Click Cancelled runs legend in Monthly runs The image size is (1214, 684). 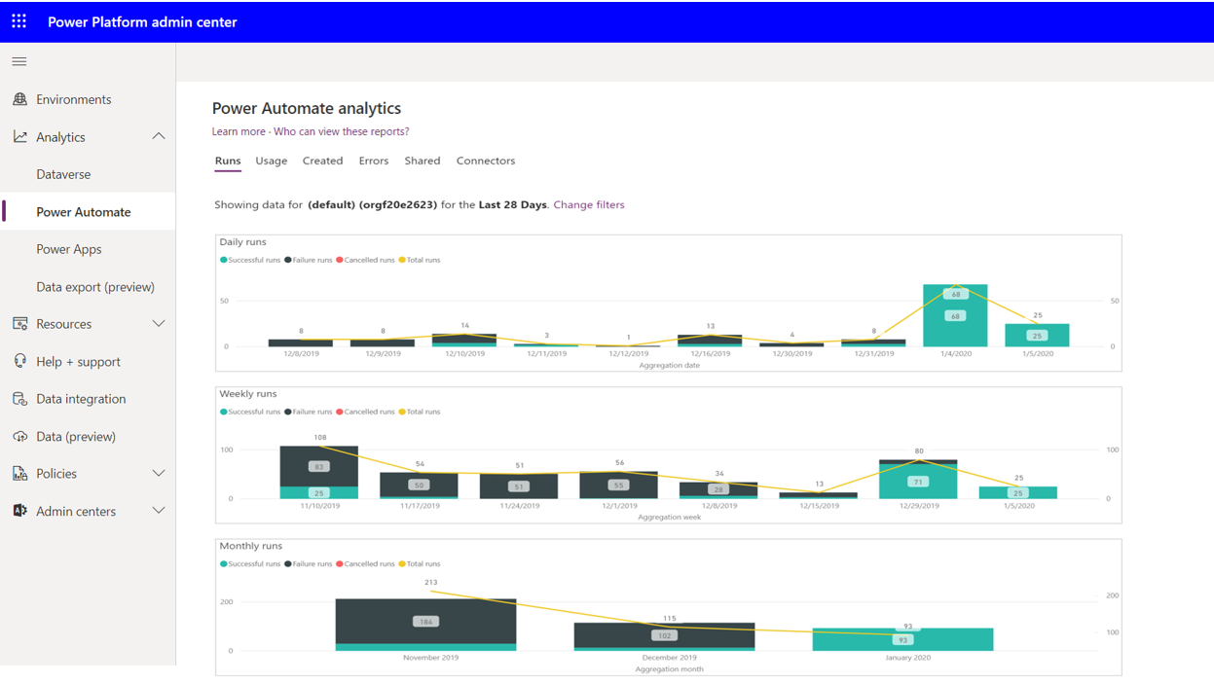(365, 563)
